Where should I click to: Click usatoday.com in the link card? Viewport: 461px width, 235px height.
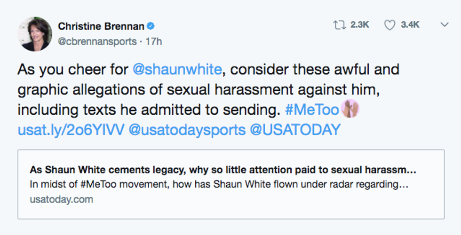pos(61,199)
